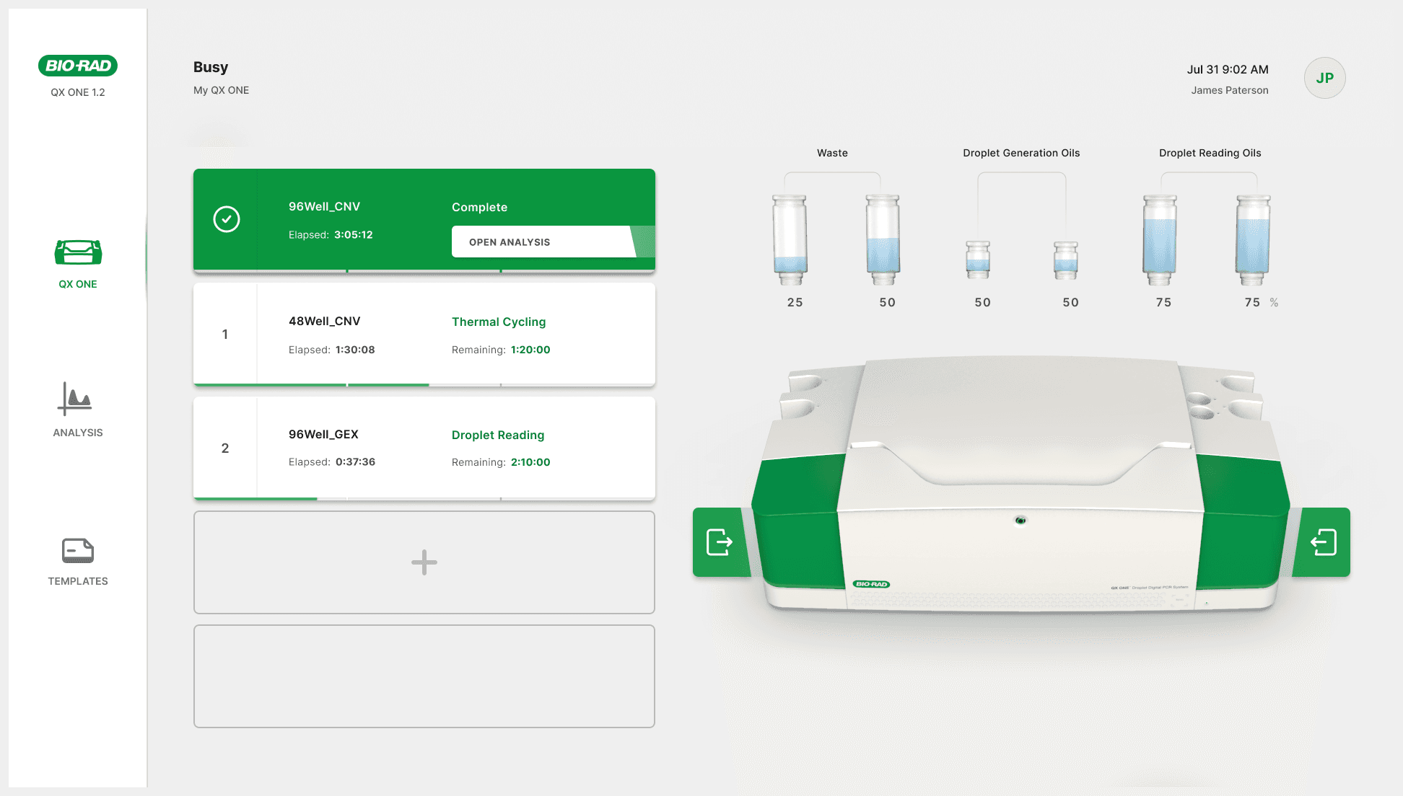Click the first Droplet Generation Oils bottle
1403x796 pixels.
click(978, 260)
